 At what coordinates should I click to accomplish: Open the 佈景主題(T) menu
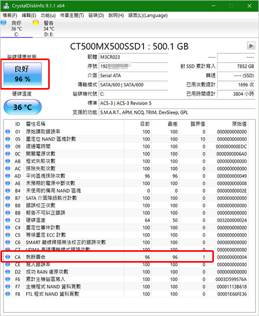(x=72, y=16)
